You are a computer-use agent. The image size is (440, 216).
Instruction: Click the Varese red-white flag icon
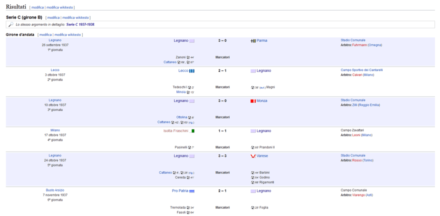[253, 156]
